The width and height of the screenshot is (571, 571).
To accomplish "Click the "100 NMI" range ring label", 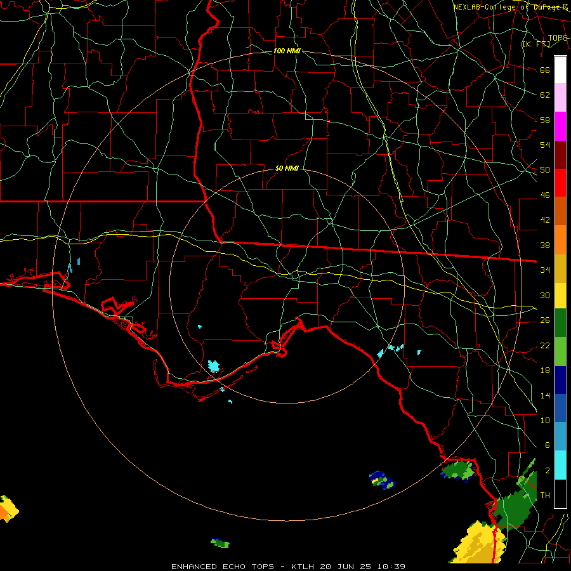I will click(x=287, y=51).
